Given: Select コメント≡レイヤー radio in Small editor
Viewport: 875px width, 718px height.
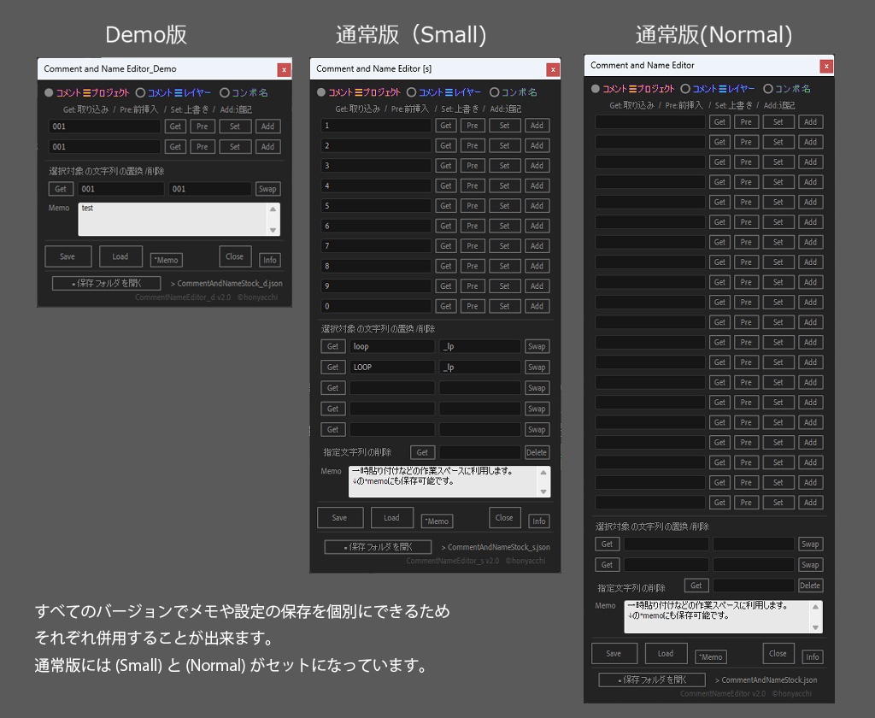Looking at the screenshot, I should (411, 92).
